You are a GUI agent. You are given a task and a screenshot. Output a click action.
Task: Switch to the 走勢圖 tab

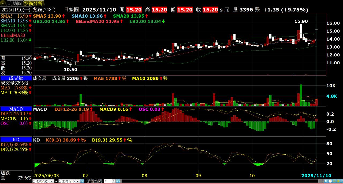tap(15, 3)
